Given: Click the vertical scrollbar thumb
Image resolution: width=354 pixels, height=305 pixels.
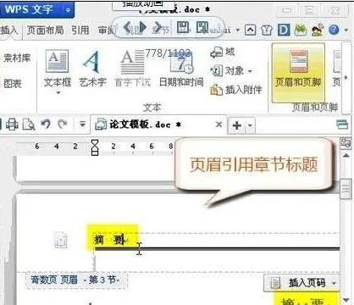Looking at the screenshot, I should (346, 189).
